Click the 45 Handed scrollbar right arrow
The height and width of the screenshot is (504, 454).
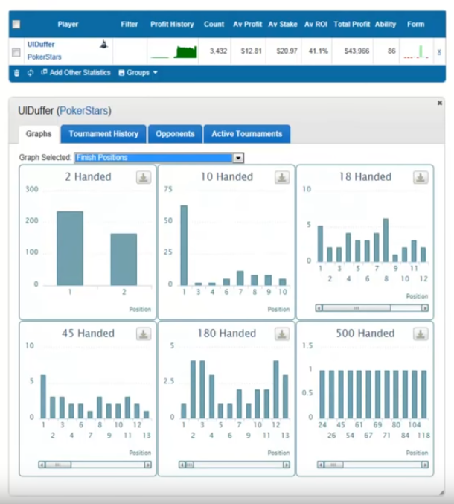(148, 465)
